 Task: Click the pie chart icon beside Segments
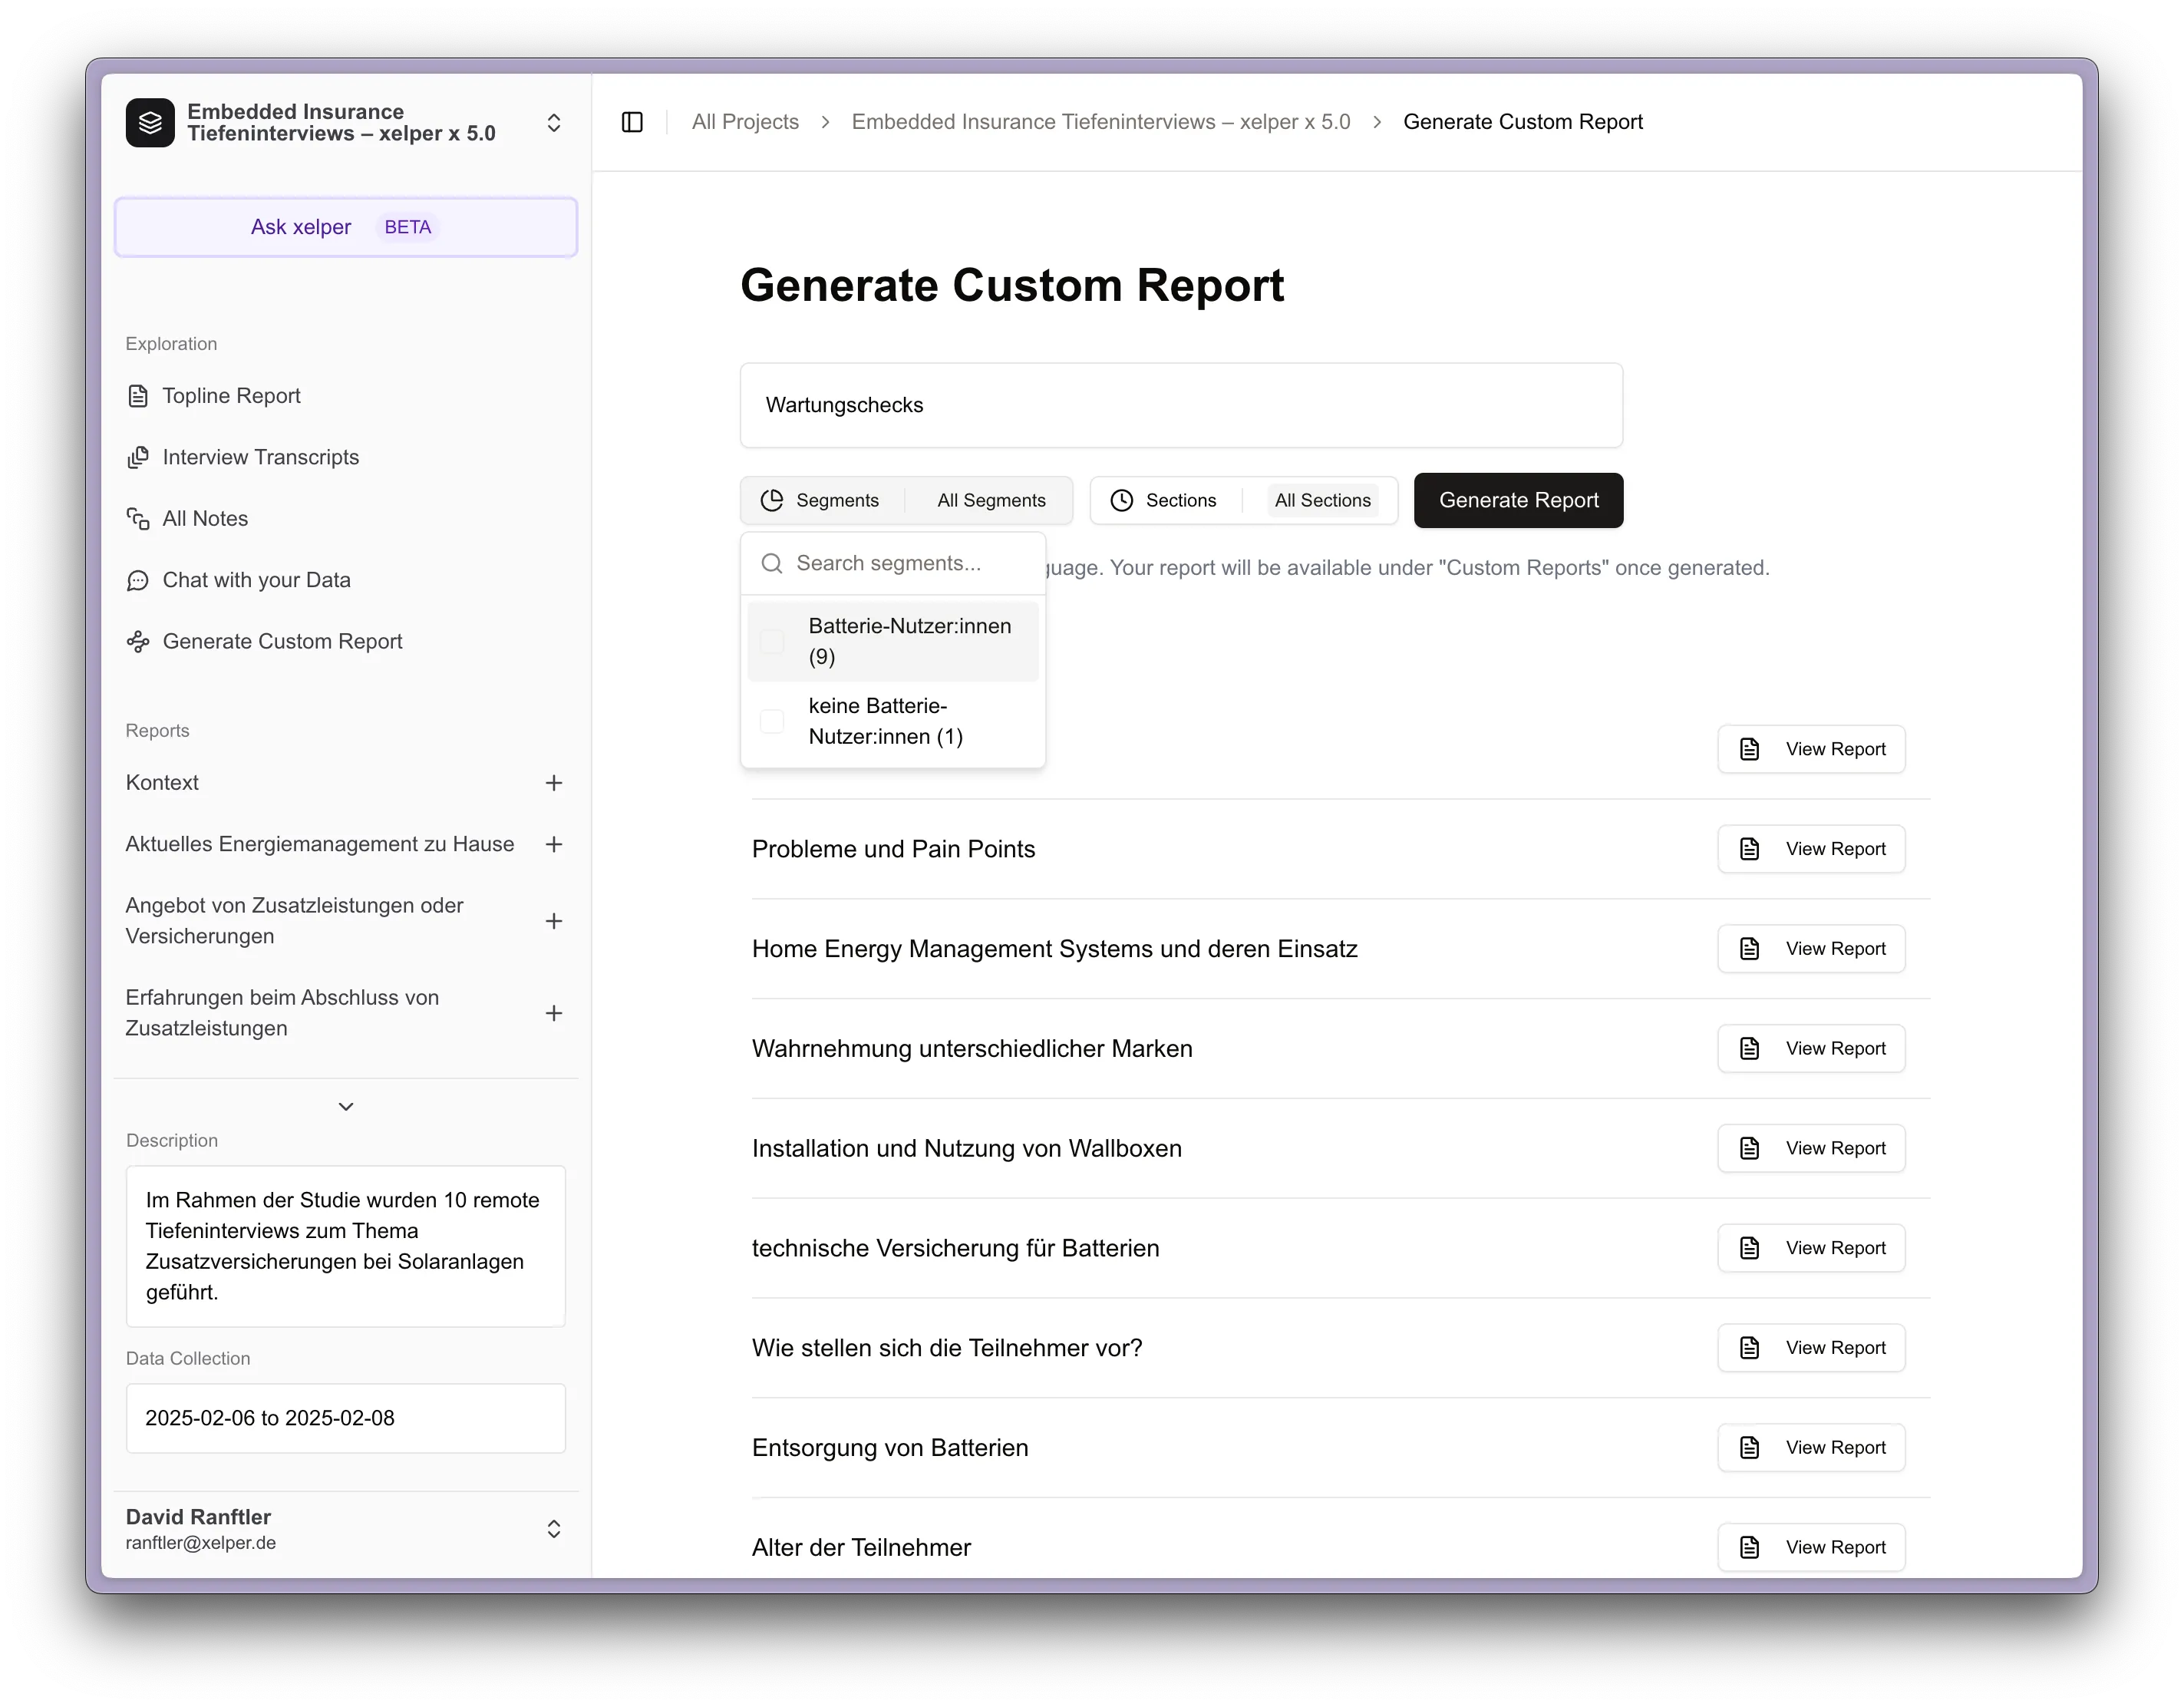tap(772, 500)
